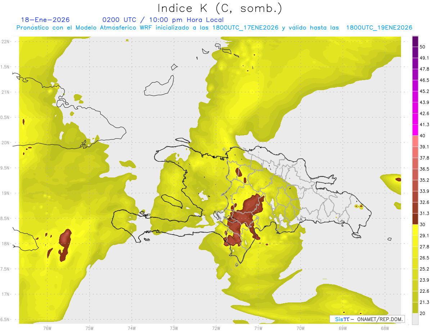Click the latitude label '21N'
This screenshot has width=432, height=333.
pyautogui.click(x=6, y=92)
